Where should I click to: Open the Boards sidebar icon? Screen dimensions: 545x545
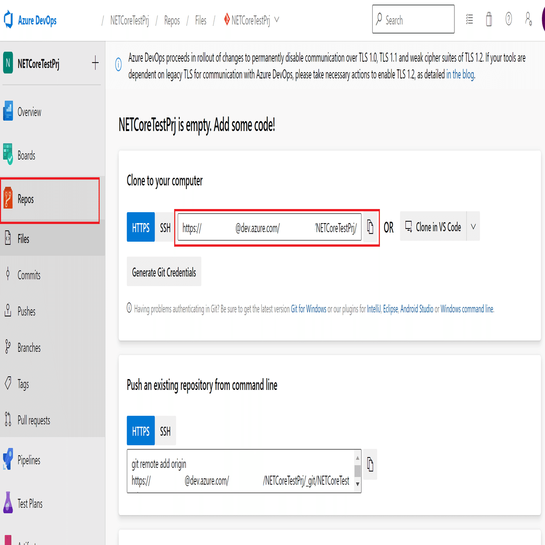coord(8,155)
